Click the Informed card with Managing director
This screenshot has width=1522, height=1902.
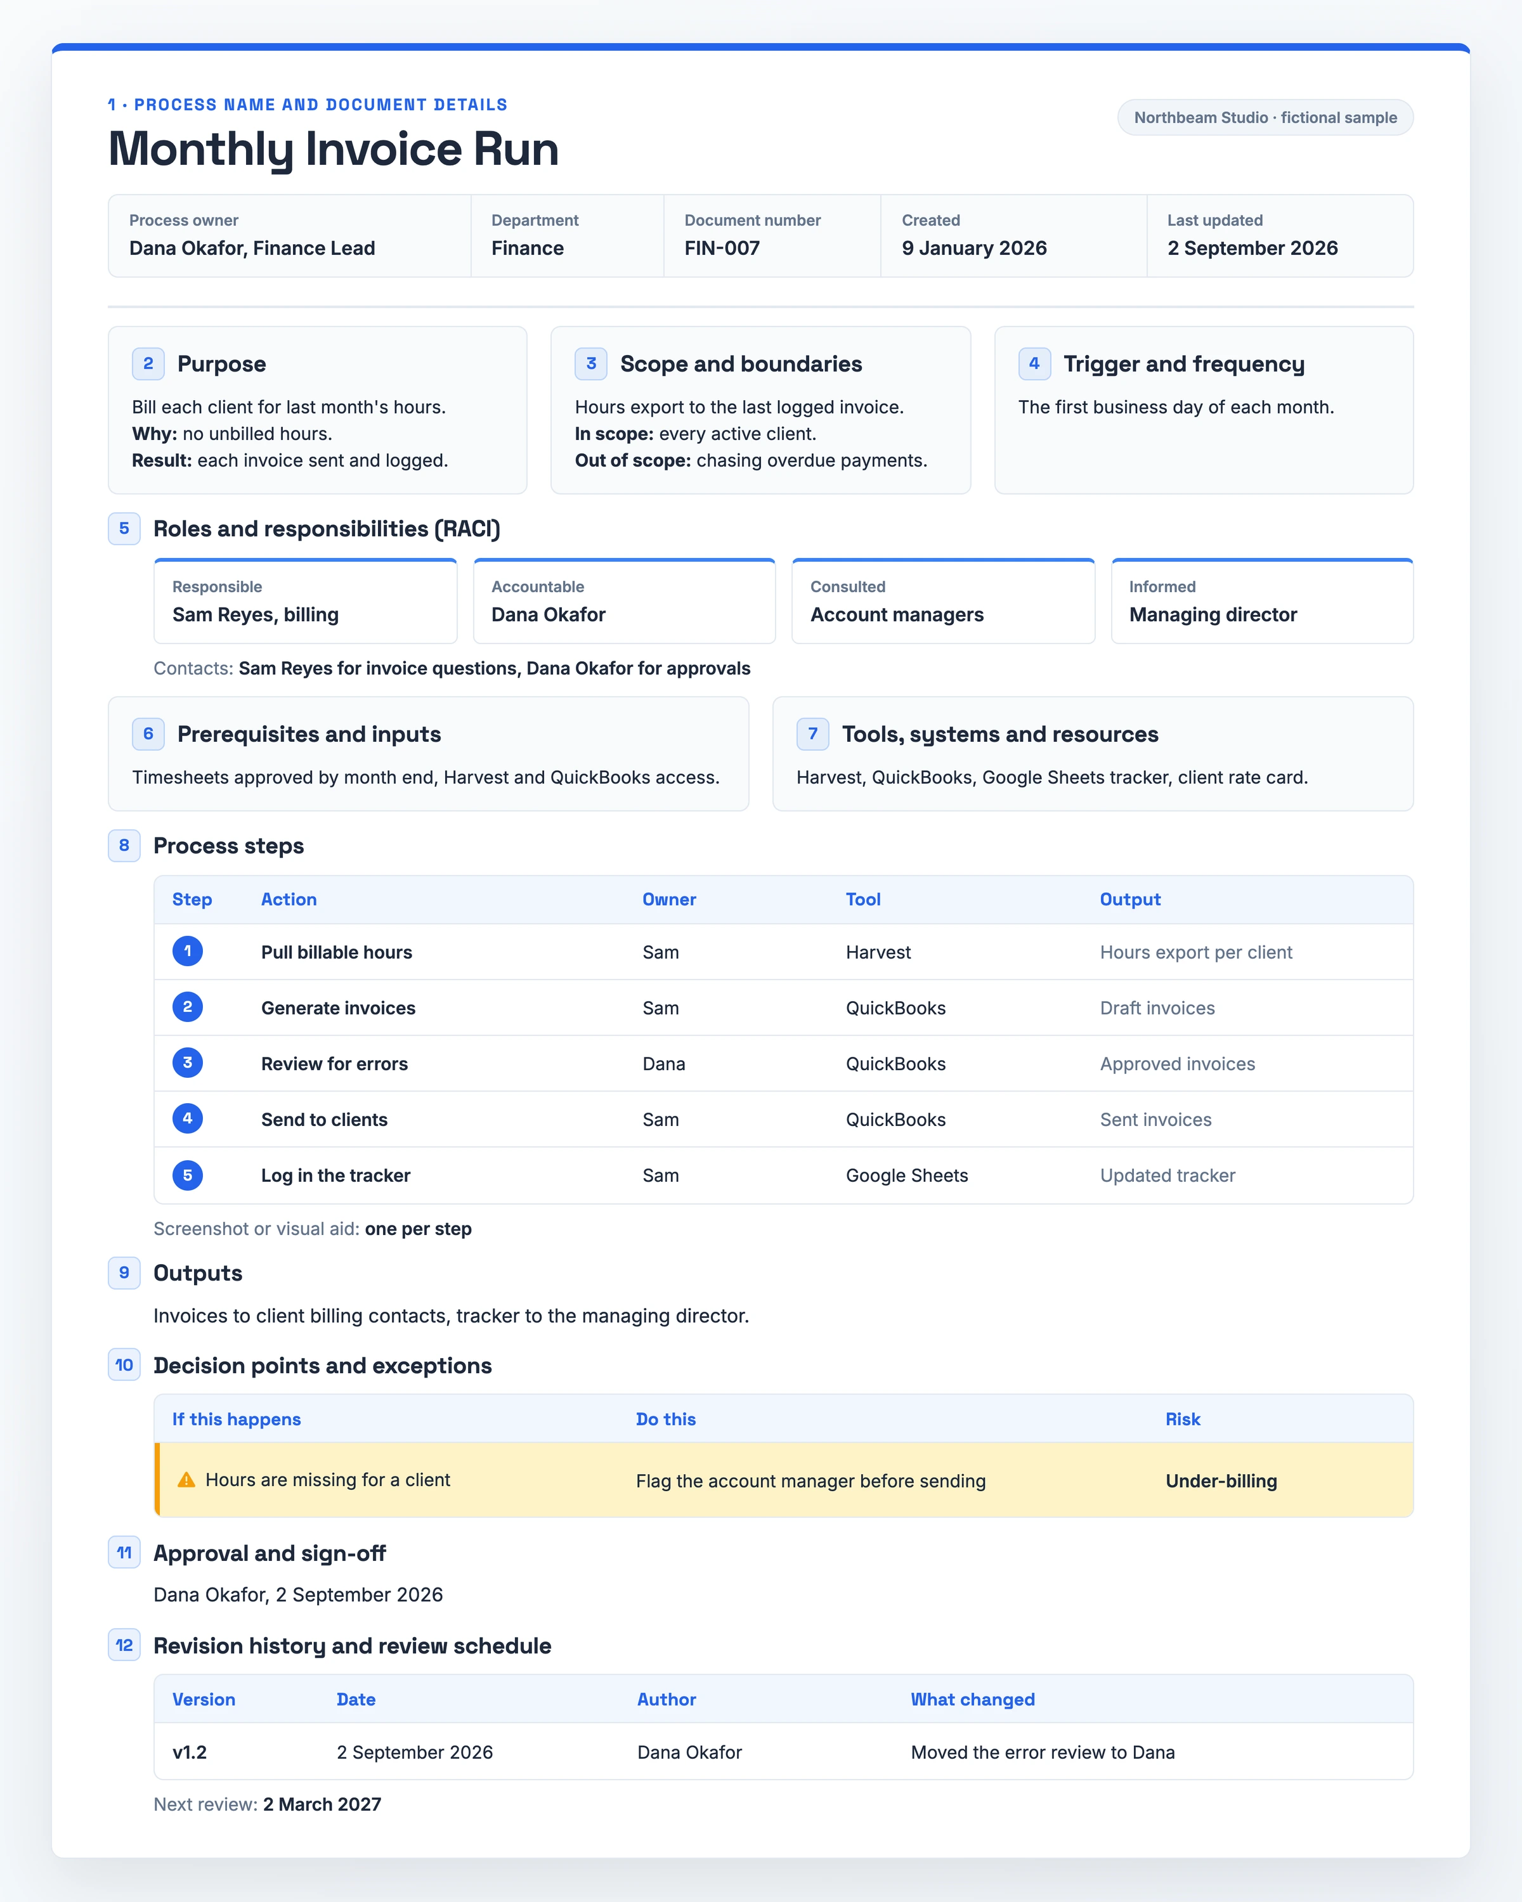pos(1263,601)
